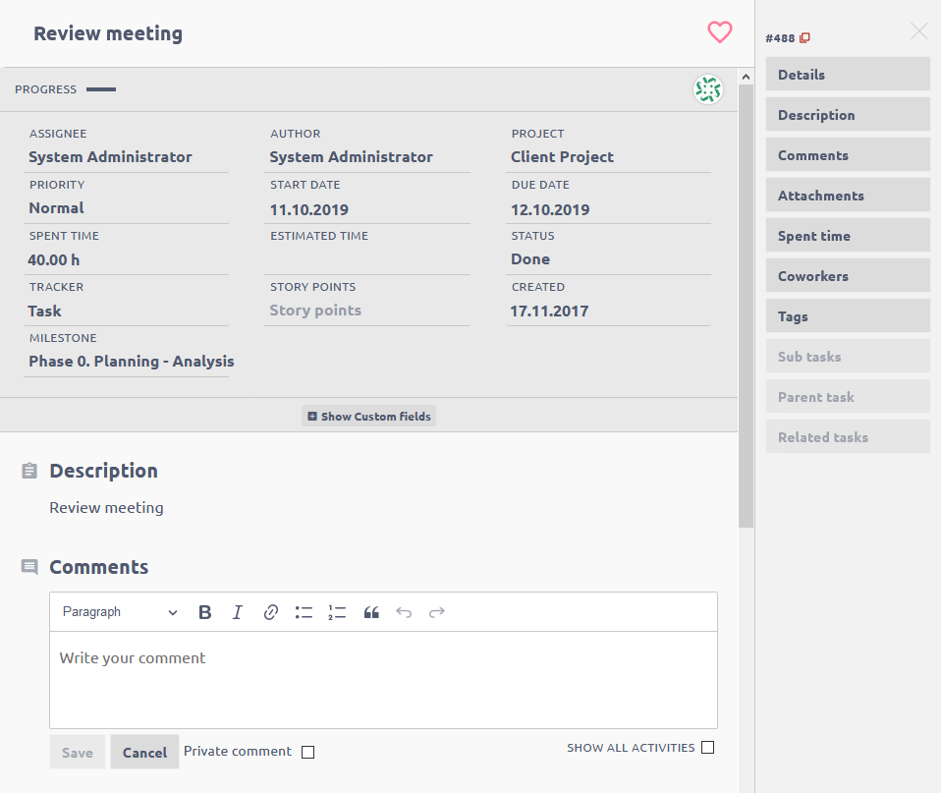Expand Show Custom Fields section
This screenshot has width=941, height=793.
coord(368,416)
